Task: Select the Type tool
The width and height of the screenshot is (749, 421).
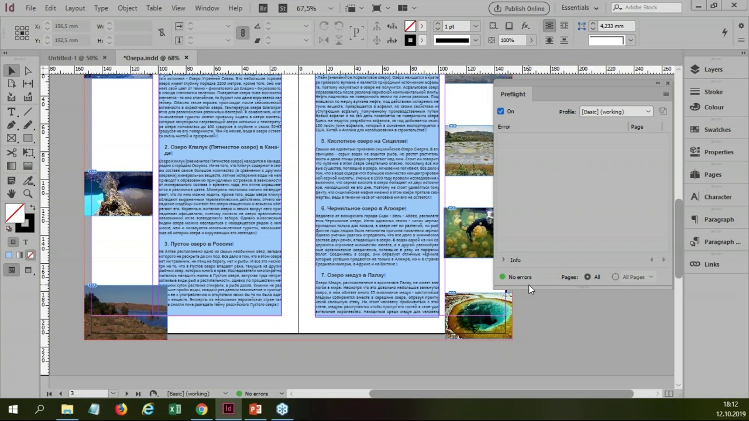Action: [x=11, y=111]
